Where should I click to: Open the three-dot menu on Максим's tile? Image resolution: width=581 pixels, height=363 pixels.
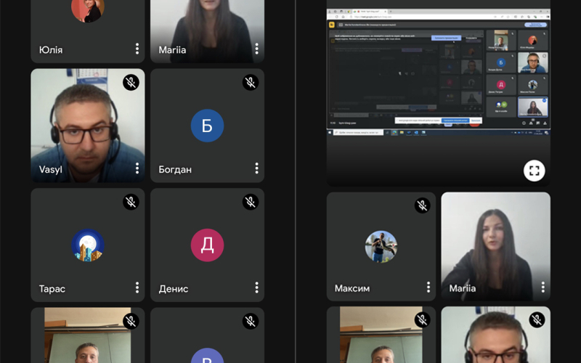click(x=428, y=287)
